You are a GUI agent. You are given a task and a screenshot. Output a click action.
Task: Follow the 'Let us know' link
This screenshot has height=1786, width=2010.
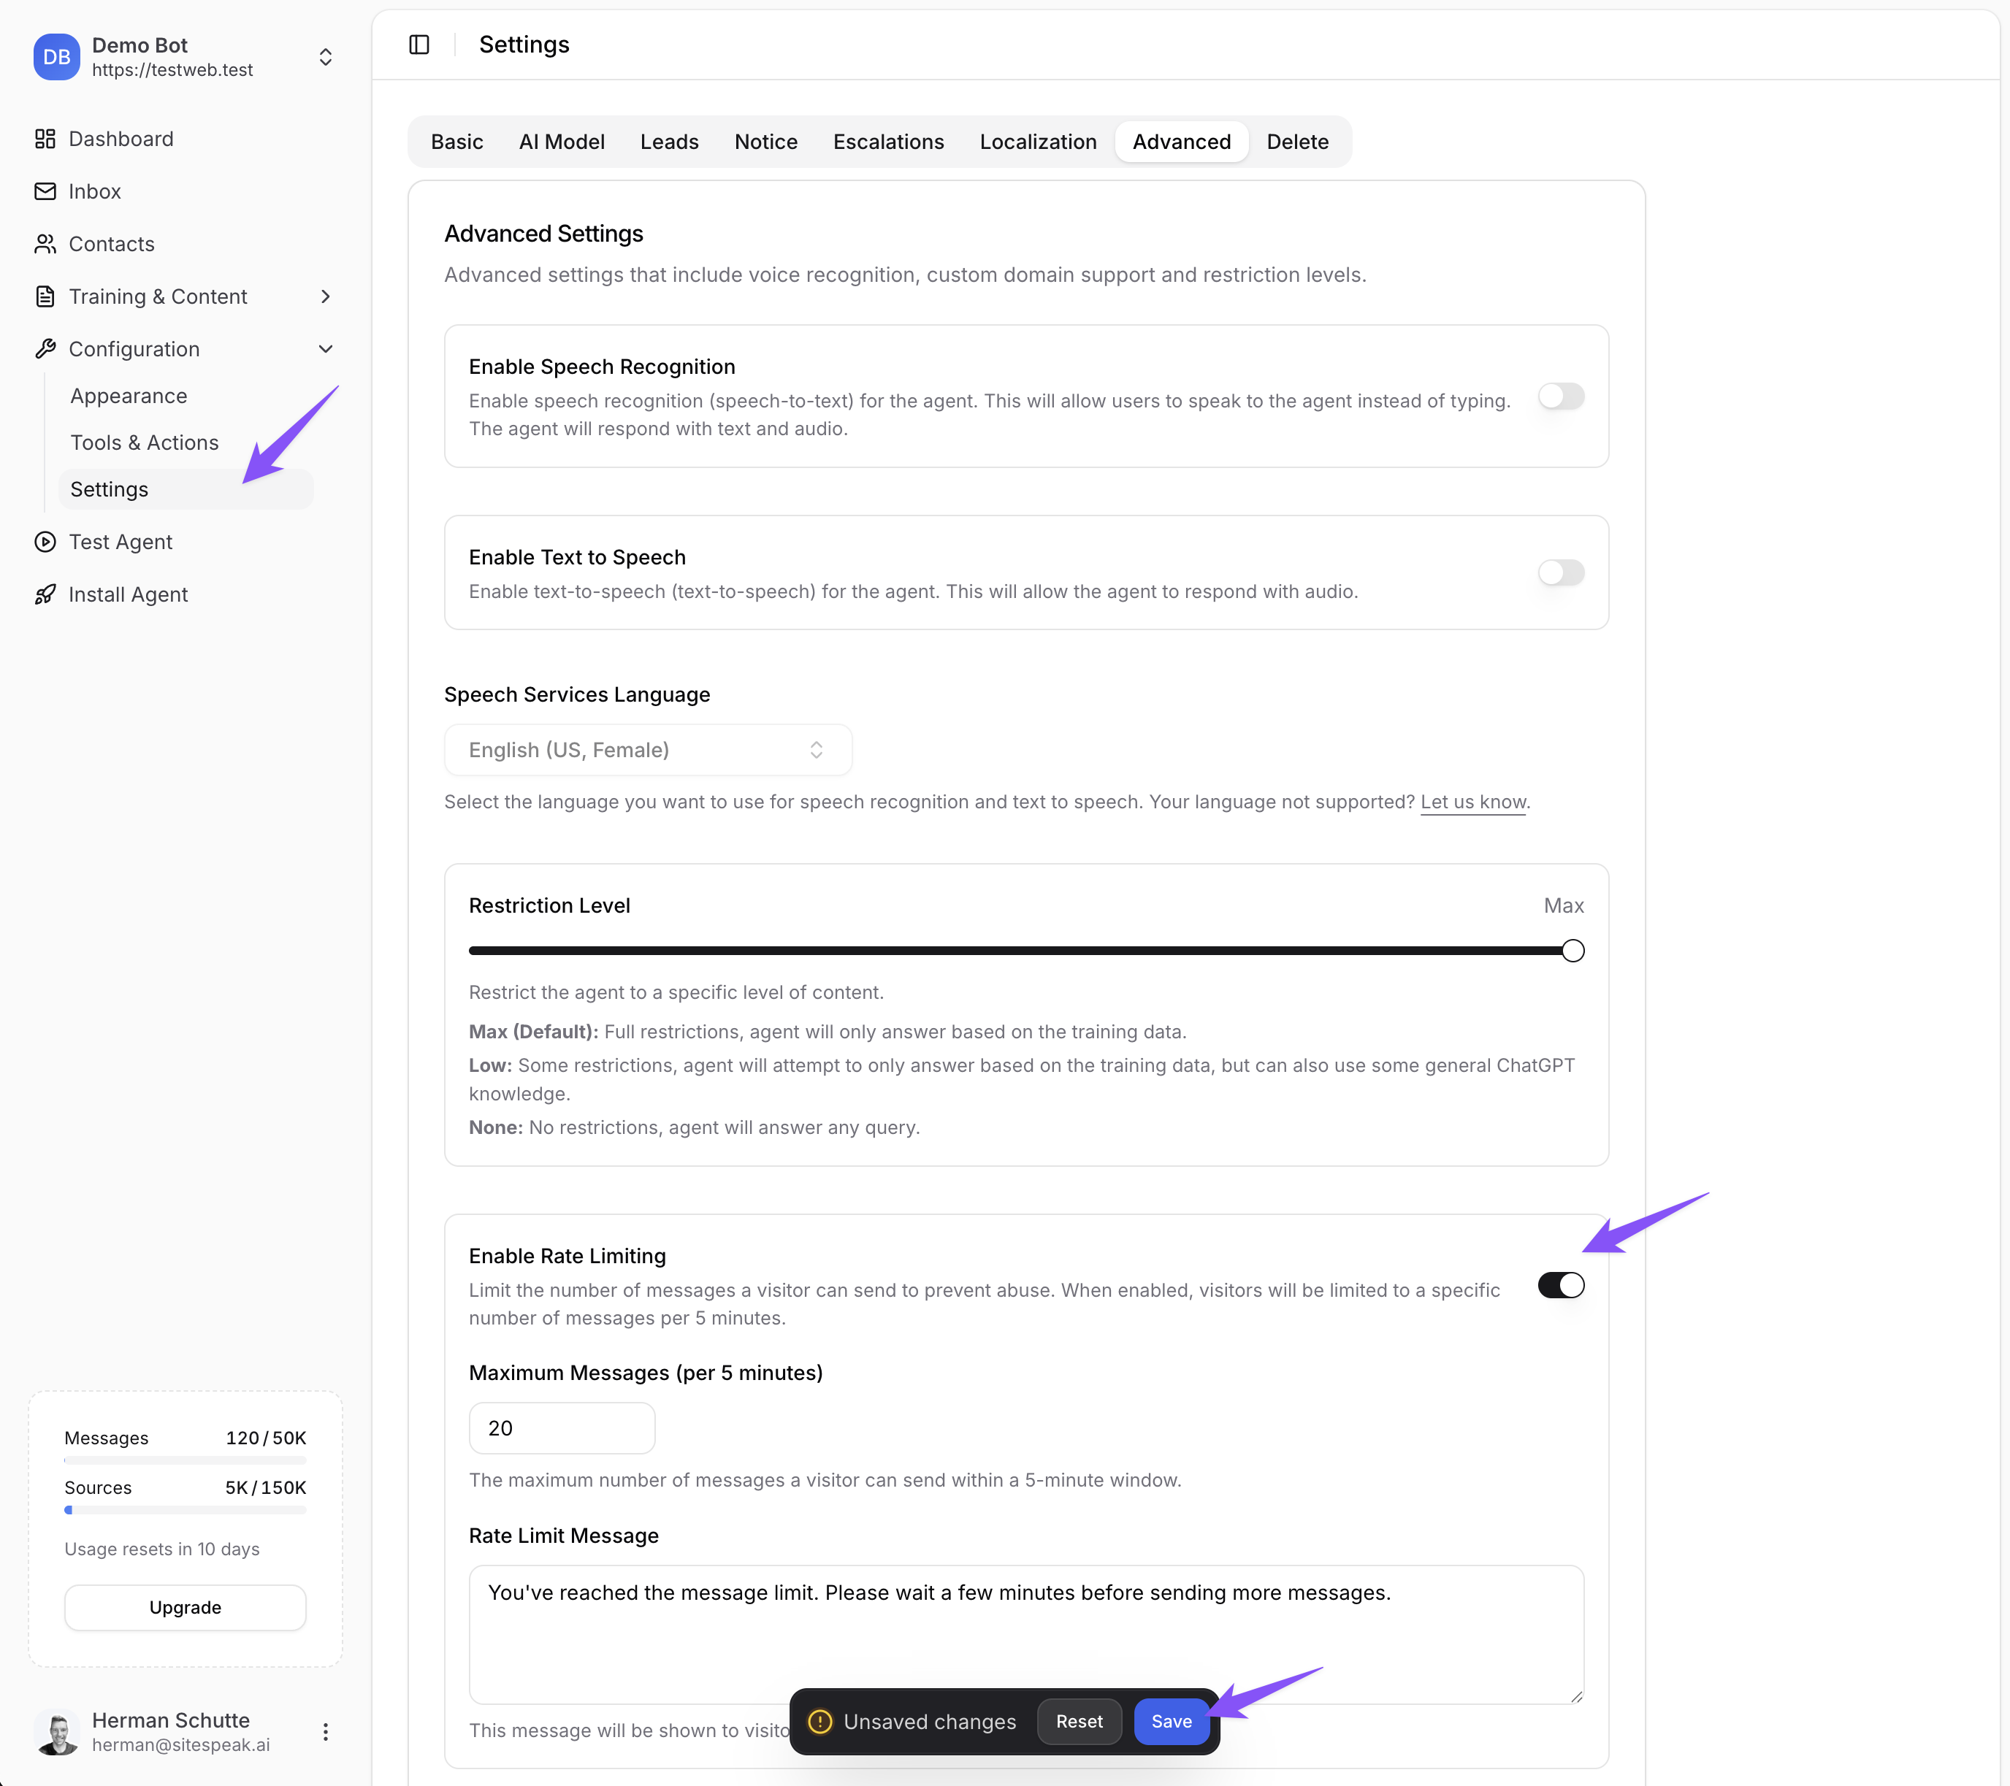click(x=1472, y=802)
